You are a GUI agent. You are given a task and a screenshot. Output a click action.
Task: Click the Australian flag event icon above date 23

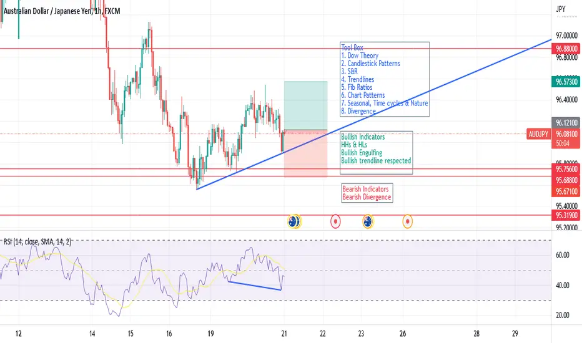(368, 222)
